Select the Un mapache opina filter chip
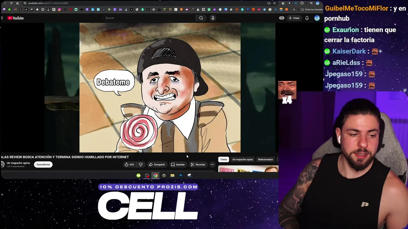This screenshot has width=408, height=229. [x=243, y=159]
